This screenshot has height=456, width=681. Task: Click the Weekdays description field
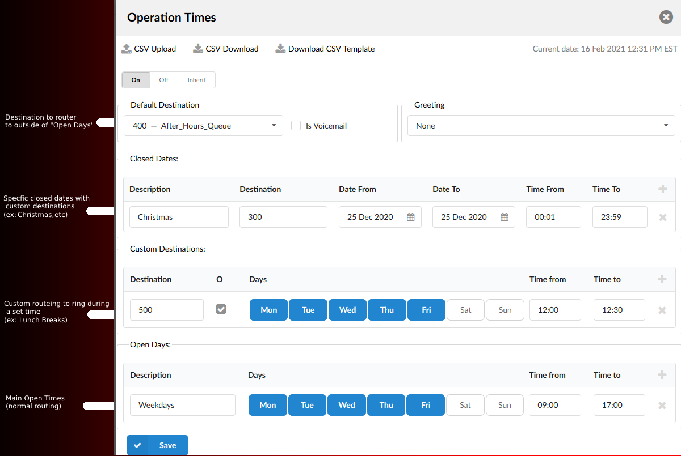tap(182, 405)
